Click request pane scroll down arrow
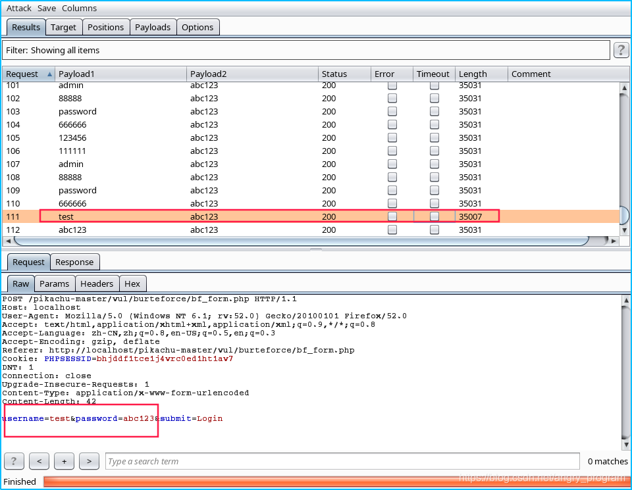Viewport: 632px width, 490px height. pyautogui.click(x=626, y=445)
